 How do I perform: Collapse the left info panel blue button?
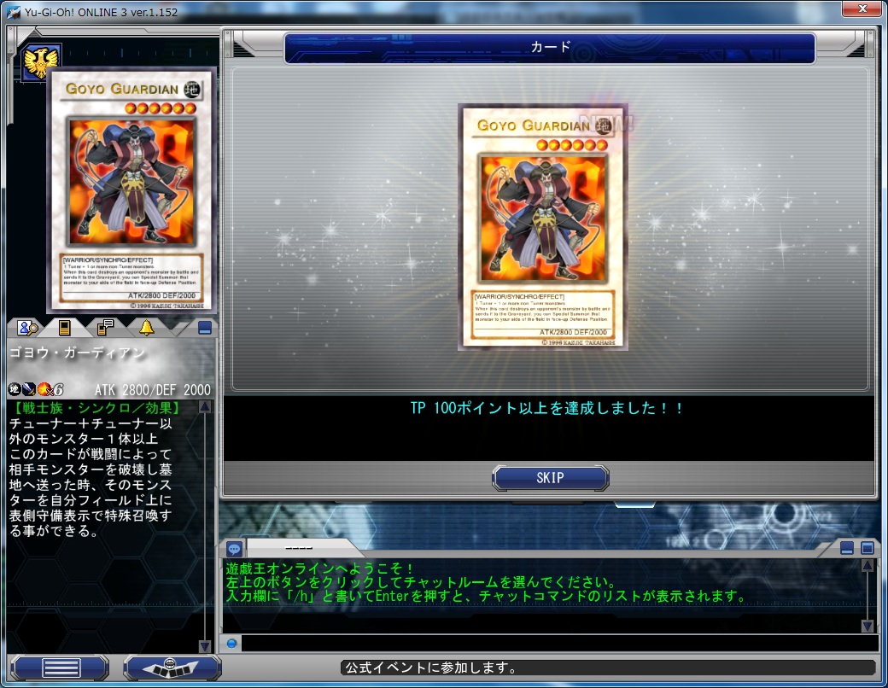[204, 327]
